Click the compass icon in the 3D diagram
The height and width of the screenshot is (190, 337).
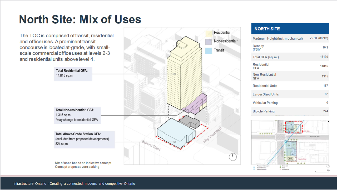[233, 157]
